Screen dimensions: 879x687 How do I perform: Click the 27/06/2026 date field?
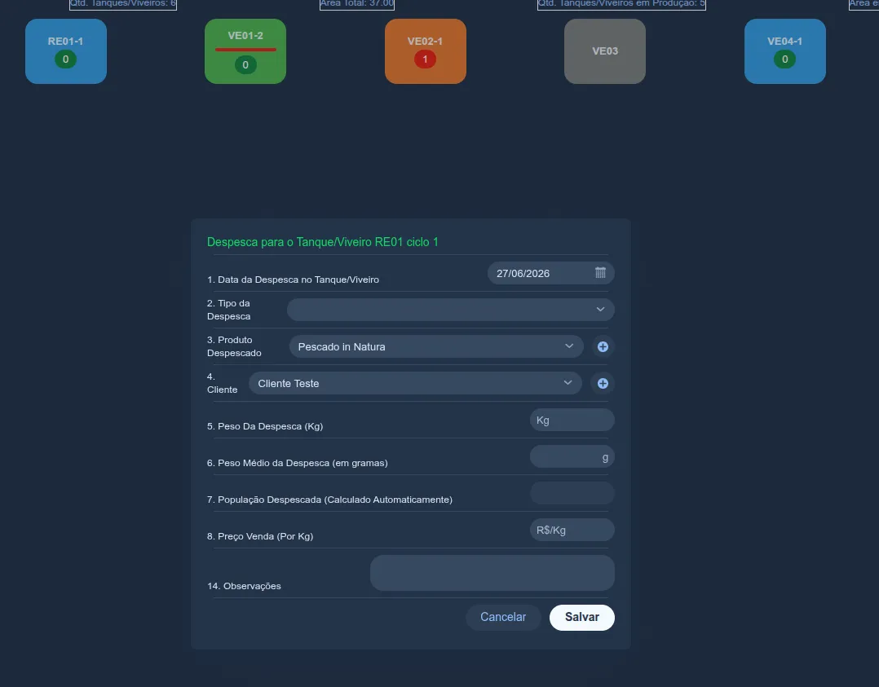(550, 273)
